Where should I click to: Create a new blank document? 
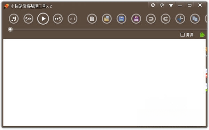[x=92, y=19]
